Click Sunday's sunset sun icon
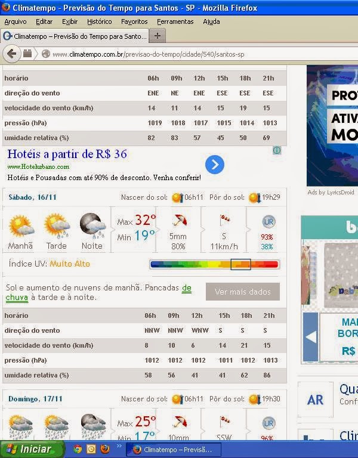The width and height of the screenshot is (358, 458). 255,399
